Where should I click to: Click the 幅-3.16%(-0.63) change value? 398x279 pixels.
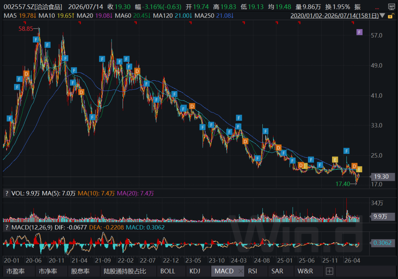[158, 7]
